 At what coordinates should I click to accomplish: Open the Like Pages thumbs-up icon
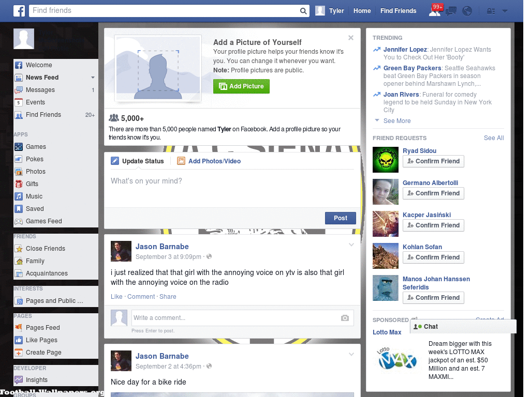coord(19,340)
